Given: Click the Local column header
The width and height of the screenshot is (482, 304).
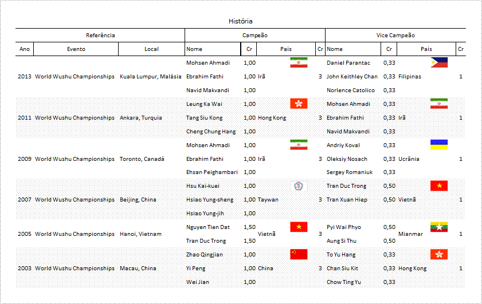Looking at the screenshot, I should (151, 49).
